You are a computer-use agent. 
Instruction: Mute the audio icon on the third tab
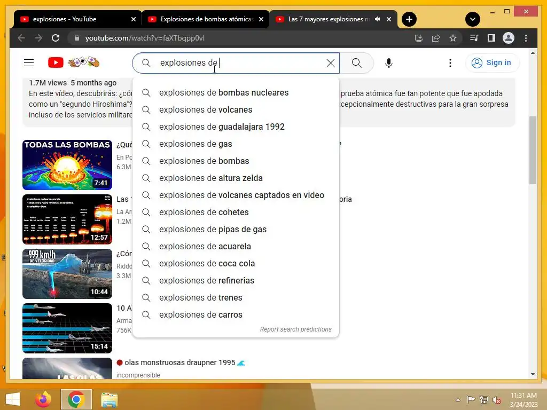(378, 19)
